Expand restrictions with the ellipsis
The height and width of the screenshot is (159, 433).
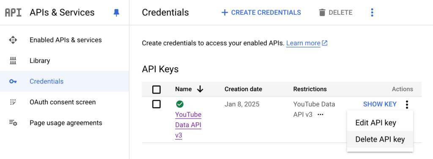pyautogui.click(x=321, y=115)
